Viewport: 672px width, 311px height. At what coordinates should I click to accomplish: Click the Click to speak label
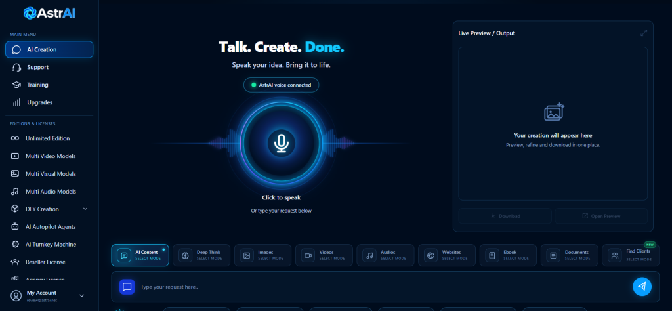click(x=281, y=198)
